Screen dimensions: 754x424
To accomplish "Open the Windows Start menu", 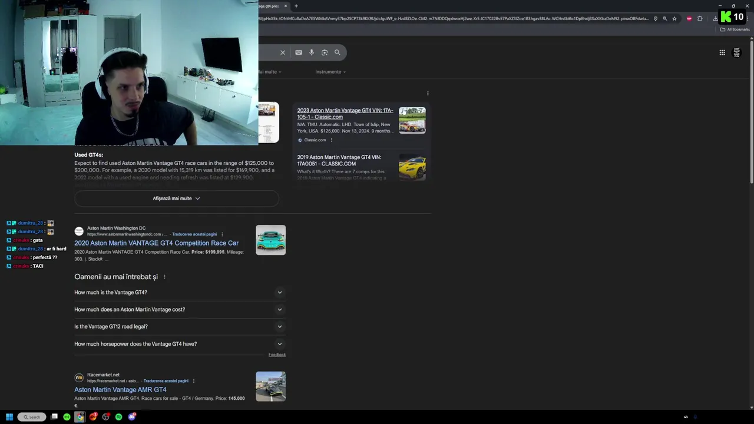I will point(9,417).
